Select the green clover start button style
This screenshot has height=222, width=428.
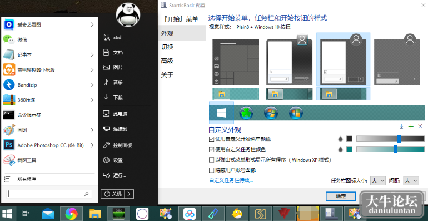(246, 113)
